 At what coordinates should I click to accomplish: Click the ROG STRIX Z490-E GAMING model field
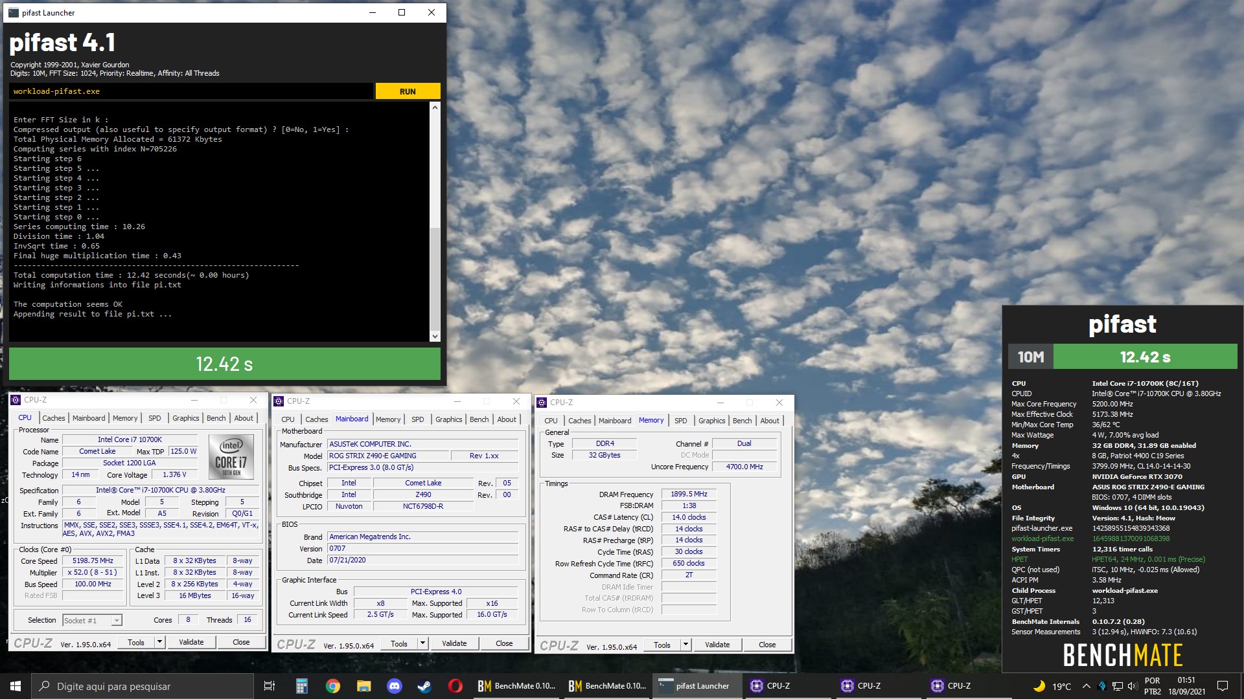[x=387, y=456]
